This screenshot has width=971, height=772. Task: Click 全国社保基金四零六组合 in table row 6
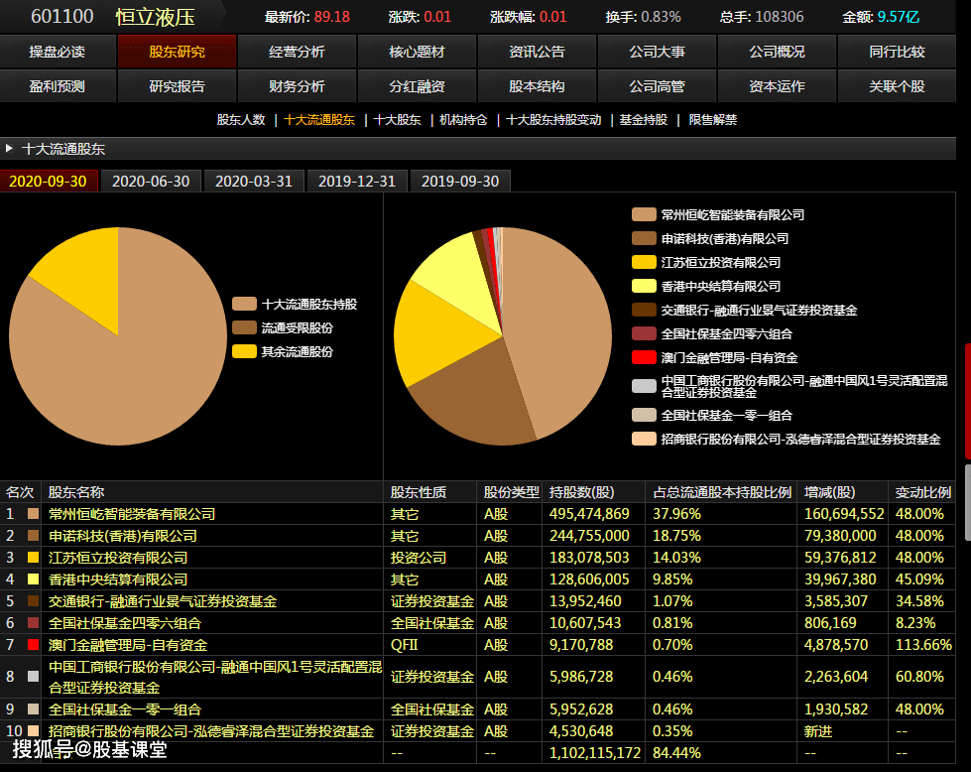click(x=124, y=623)
